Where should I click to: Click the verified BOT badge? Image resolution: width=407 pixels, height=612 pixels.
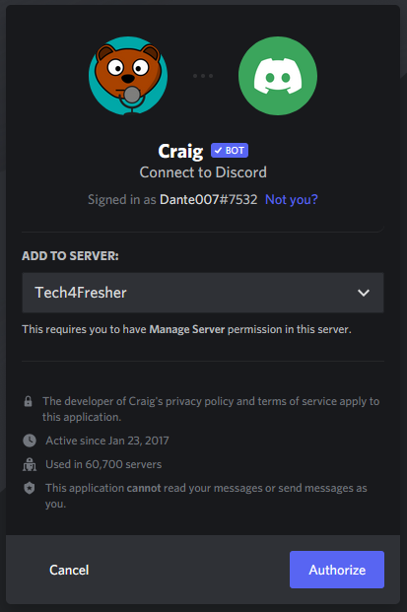[x=230, y=150]
